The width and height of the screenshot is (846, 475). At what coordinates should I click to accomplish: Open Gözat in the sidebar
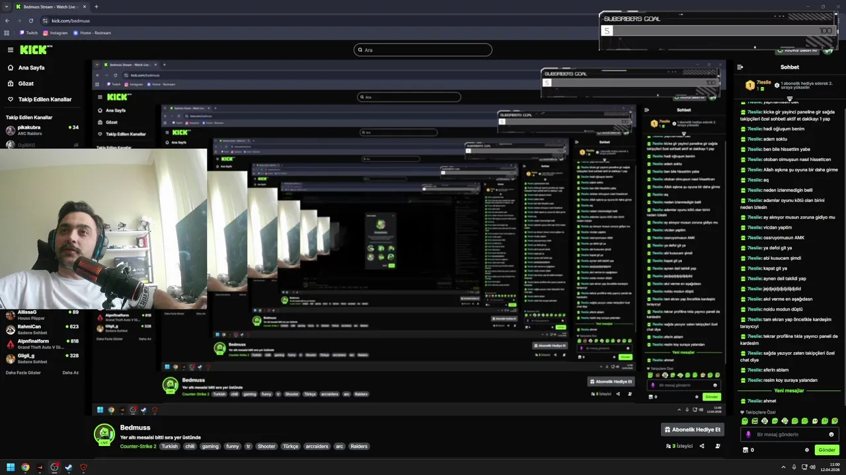20,84
